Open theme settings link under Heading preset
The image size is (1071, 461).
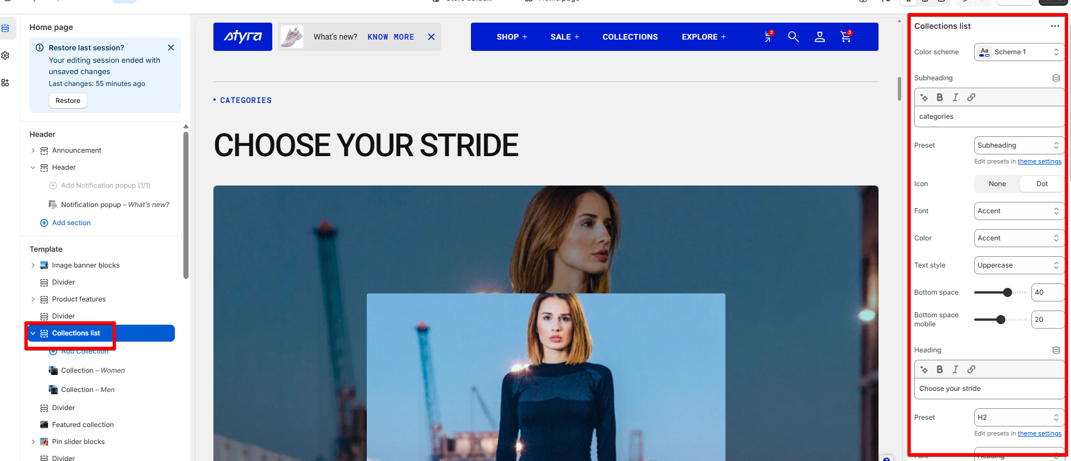tap(1039, 434)
